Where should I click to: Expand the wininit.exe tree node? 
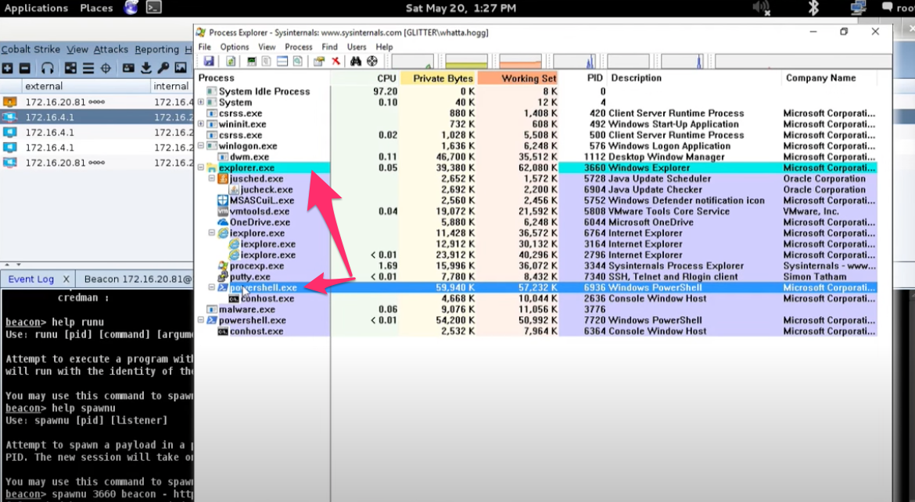click(201, 124)
